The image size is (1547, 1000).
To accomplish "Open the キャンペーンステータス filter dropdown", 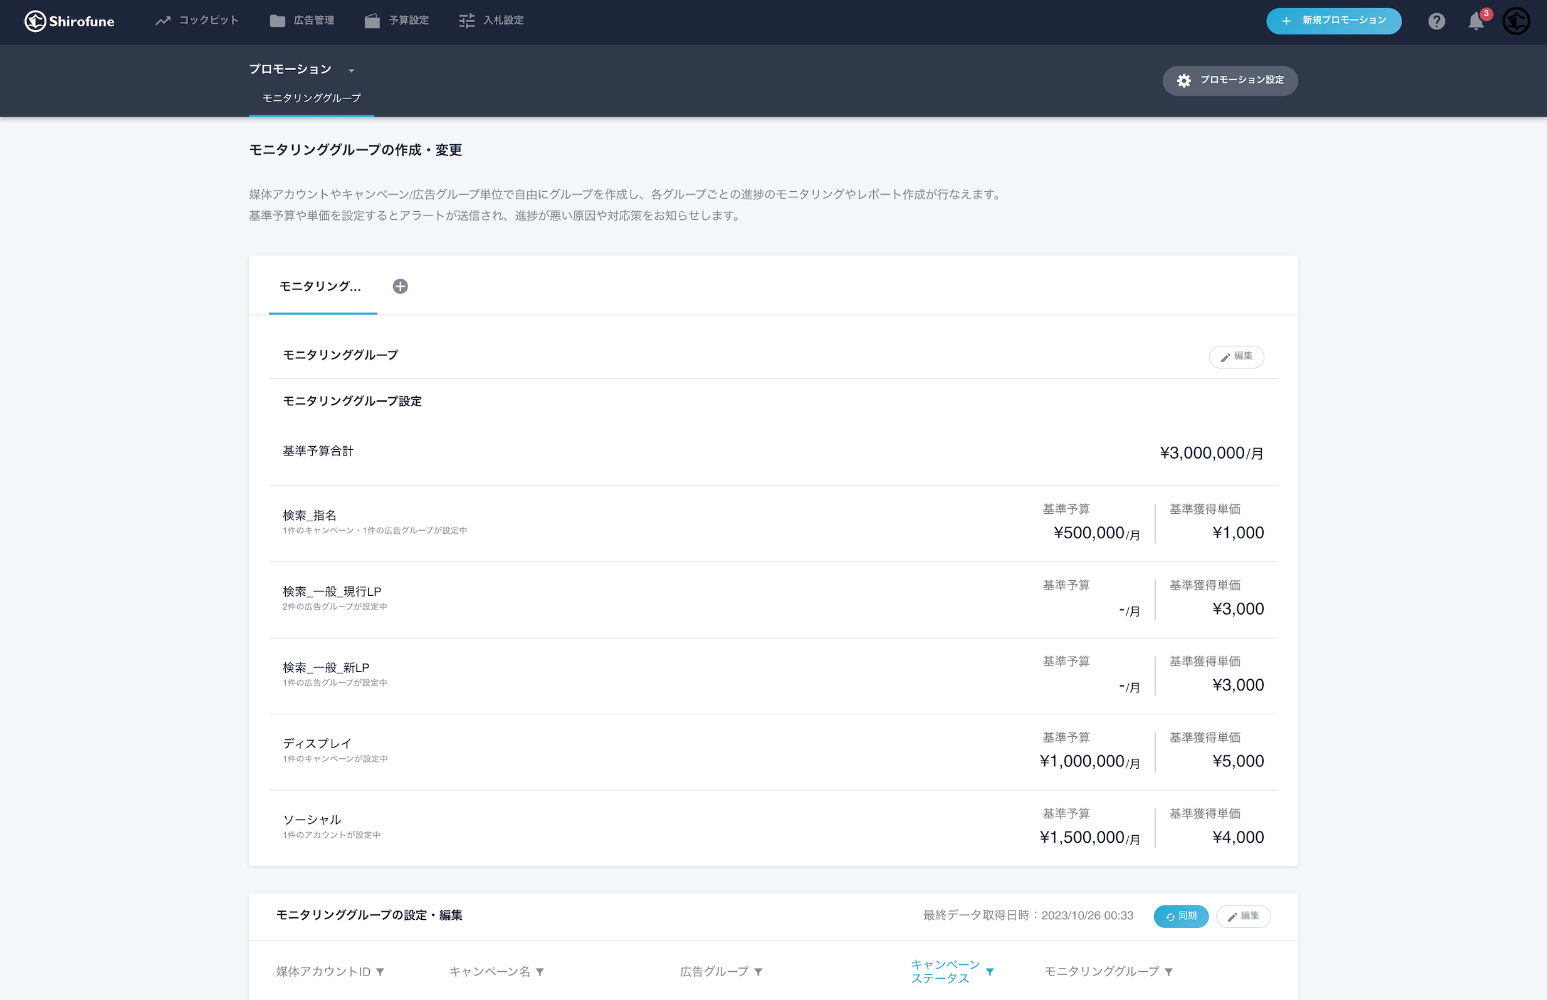I will point(989,971).
